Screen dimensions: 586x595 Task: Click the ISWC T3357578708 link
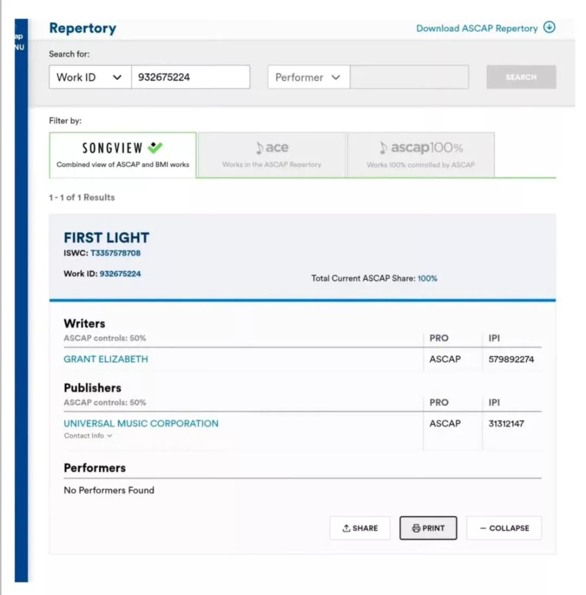tap(115, 253)
